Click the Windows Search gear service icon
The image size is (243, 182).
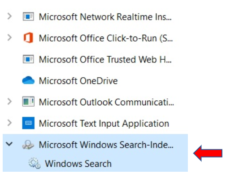[x=35, y=163]
